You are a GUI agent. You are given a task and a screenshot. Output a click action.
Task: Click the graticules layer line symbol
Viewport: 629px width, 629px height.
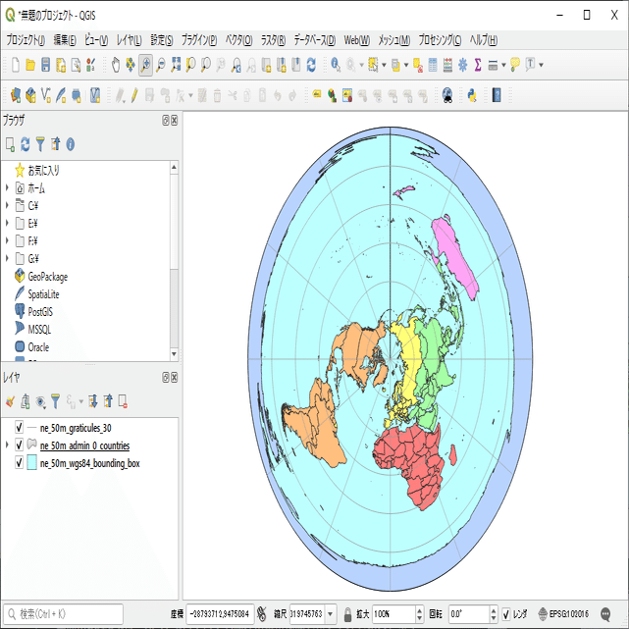[x=31, y=428]
